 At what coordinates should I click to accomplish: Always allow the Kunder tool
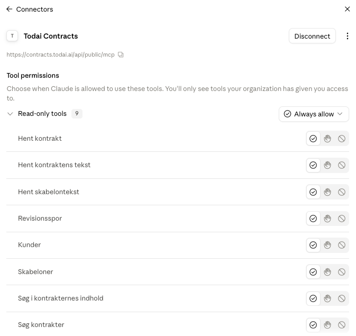(313, 245)
